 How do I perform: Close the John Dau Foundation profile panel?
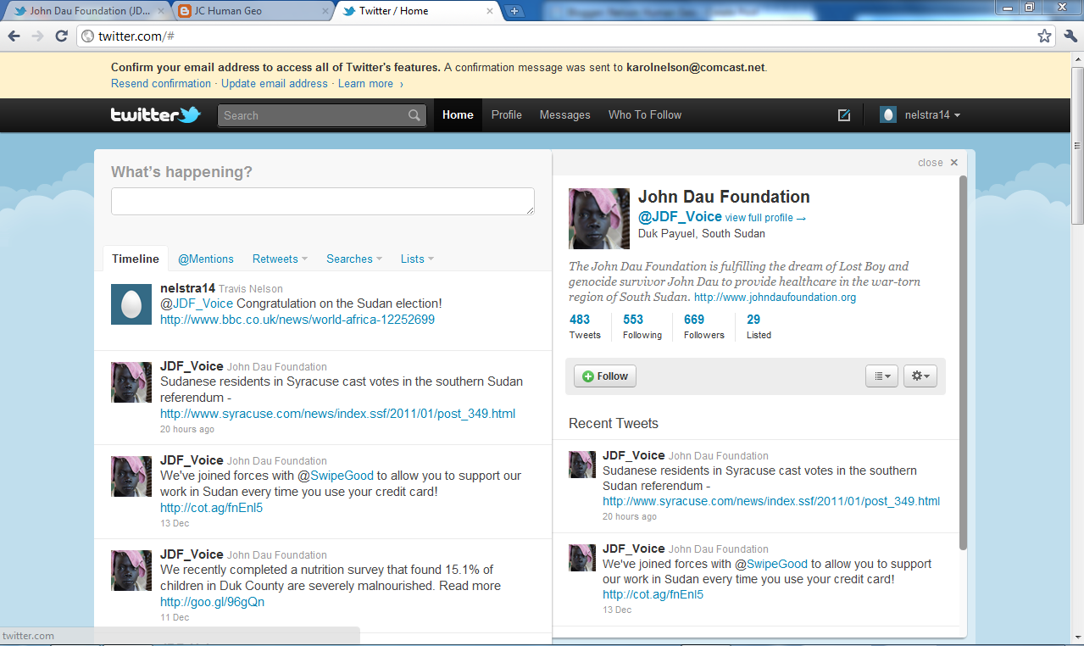pyautogui.click(x=937, y=163)
